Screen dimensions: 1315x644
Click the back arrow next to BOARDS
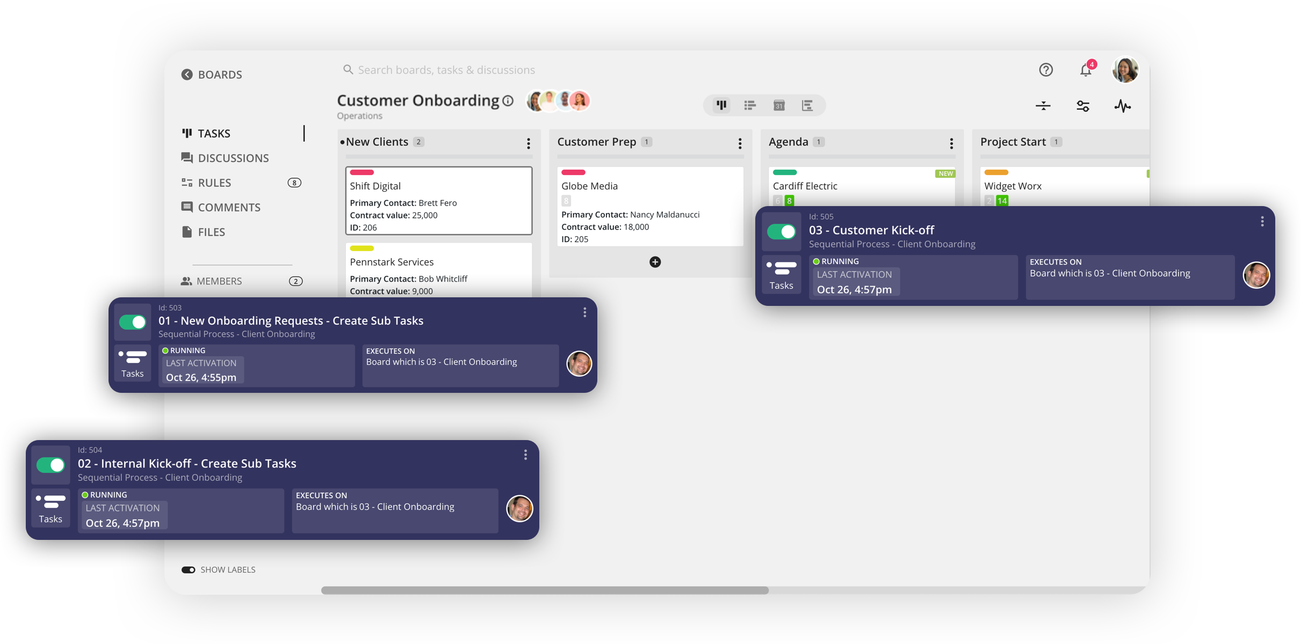(x=186, y=75)
